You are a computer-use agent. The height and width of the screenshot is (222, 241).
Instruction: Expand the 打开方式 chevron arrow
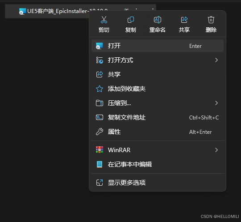pyautogui.click(x=216, y=60)
